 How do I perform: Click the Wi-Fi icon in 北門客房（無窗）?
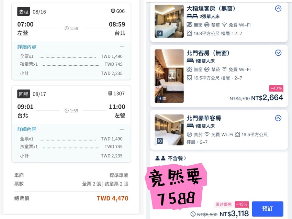click(x=224, y=69)
